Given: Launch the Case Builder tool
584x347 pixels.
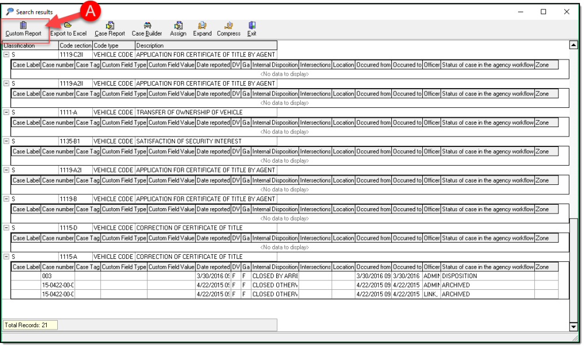Looking at the screenshot, I should 147,29.
